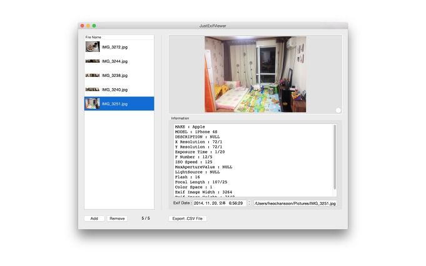Image resolution: width=426 pixels, height=266 pixels.
Task: Select IMG_3240.jpg file name
Action: pos(114,90)
